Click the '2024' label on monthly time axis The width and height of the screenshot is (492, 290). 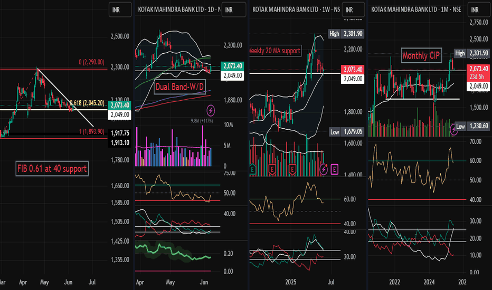pos(429,282)
